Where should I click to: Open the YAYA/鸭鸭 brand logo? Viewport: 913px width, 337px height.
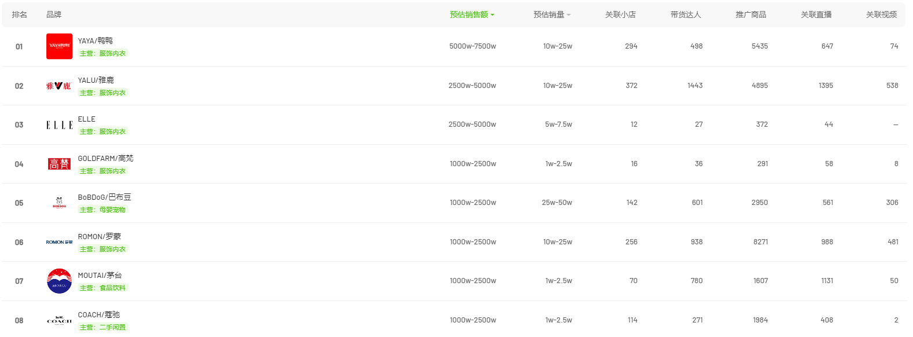click(x=59, y=46)
